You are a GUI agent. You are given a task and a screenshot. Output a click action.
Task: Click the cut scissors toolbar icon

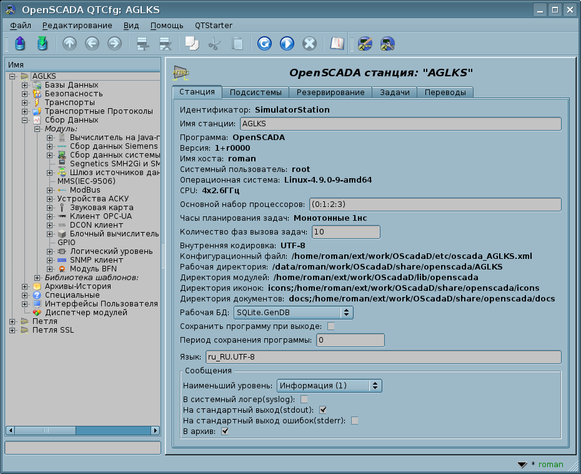click(x=214, y=44)
